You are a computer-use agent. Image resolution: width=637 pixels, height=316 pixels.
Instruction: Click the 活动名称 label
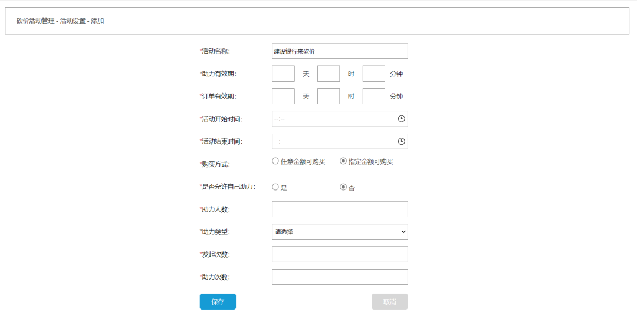tap(215, 51)
